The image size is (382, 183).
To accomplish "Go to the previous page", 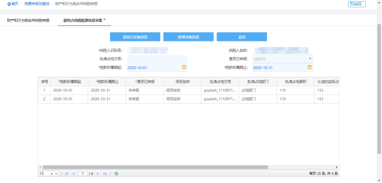I will [74, 174].
